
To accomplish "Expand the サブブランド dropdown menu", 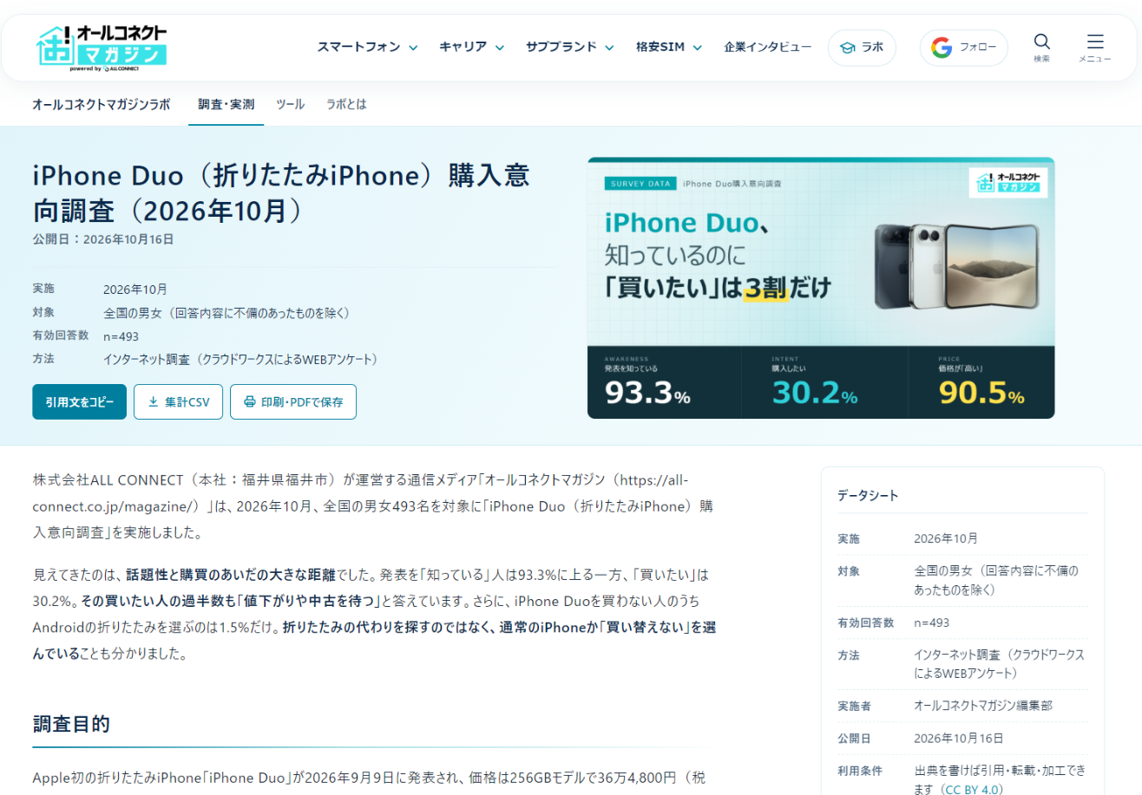I will pyautogui.click(x=569, y=47).
